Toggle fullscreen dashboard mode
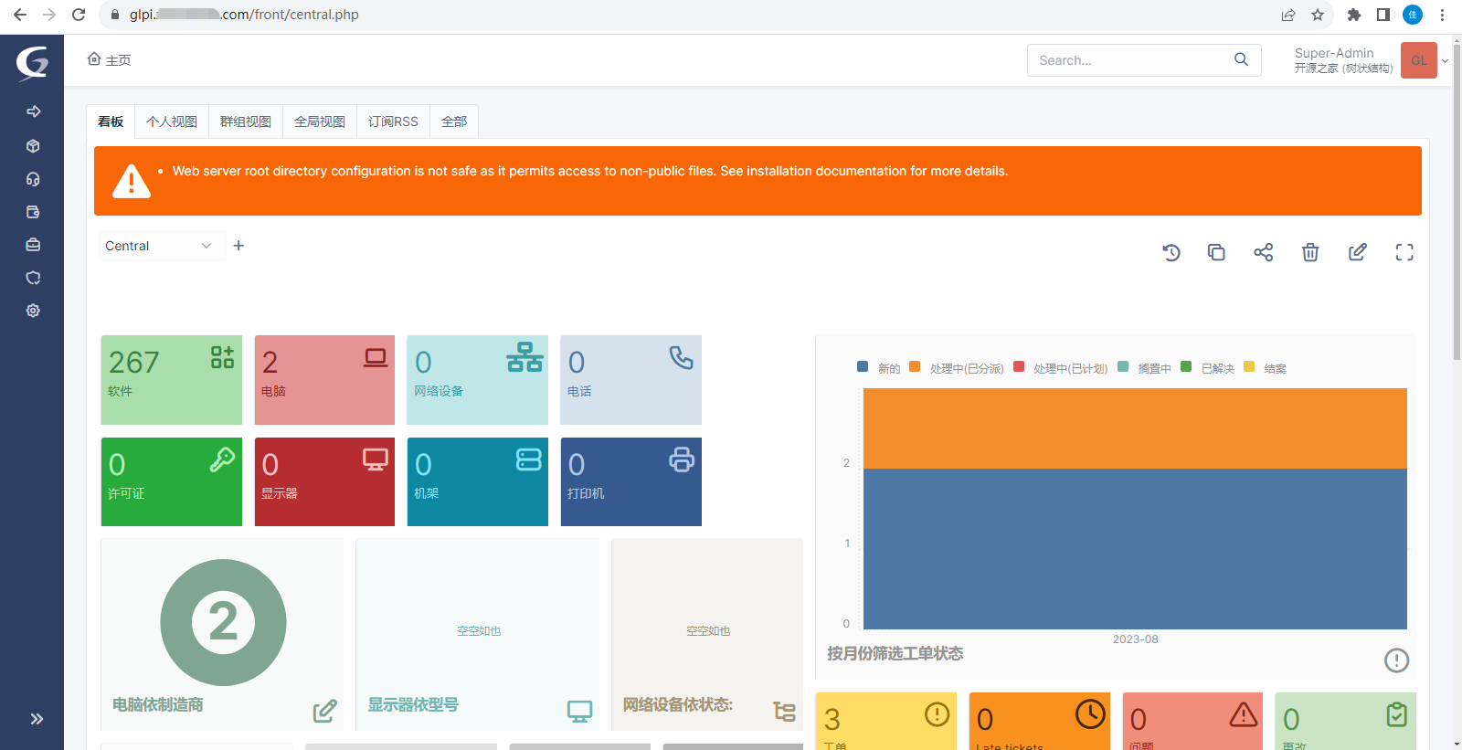The height and width of the screenshot is (750, 1462). click(x=1404, y=253)
